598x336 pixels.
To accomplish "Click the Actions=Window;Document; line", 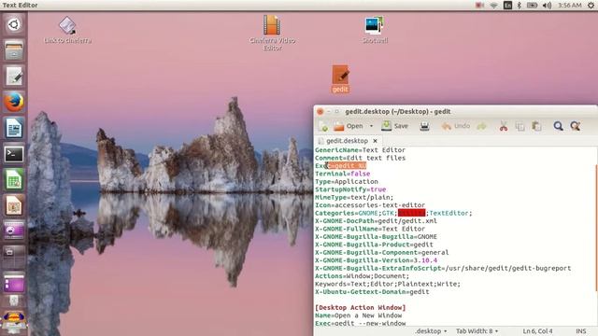I will 362,276.
